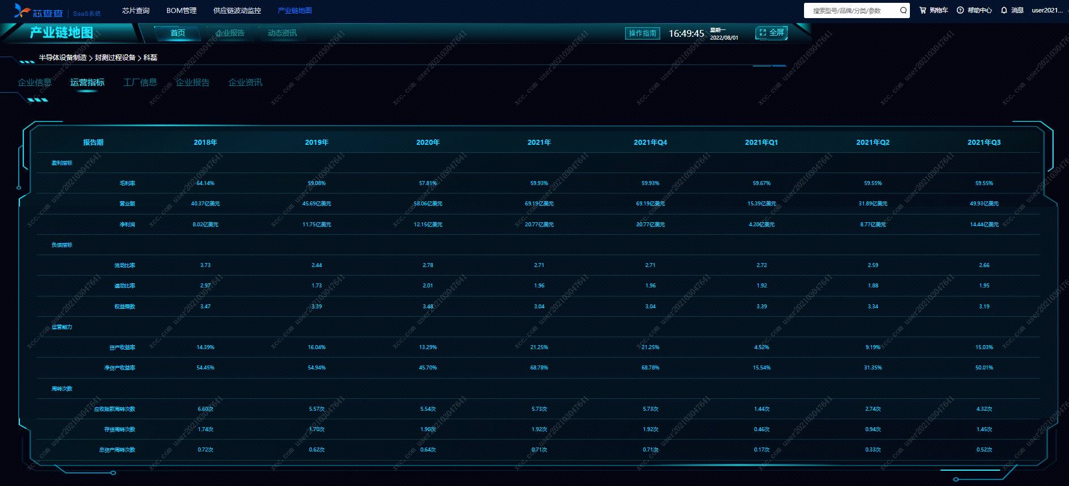Click 2018 receivables turnover 6.60次

click(x=206, y=409)
